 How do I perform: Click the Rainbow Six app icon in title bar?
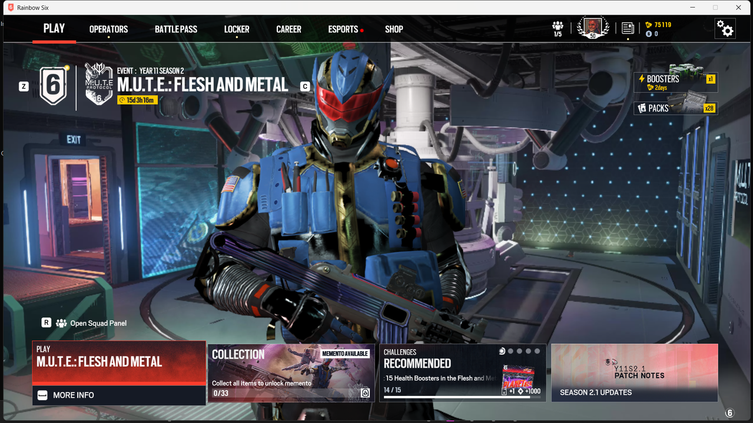pos(10,8)
